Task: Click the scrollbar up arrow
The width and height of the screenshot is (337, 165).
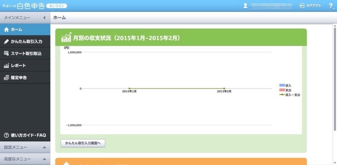Action: click(335, 26)
